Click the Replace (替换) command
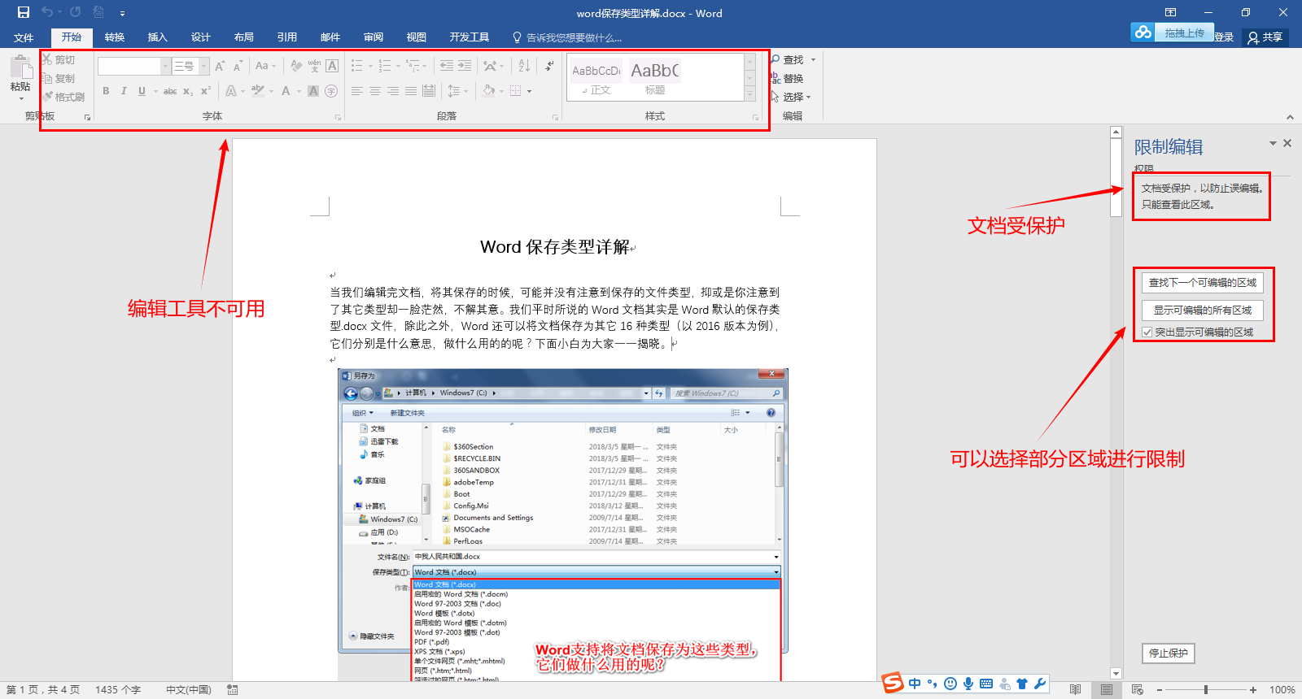Screen dimensions: 1302x699 coord(787,79)
